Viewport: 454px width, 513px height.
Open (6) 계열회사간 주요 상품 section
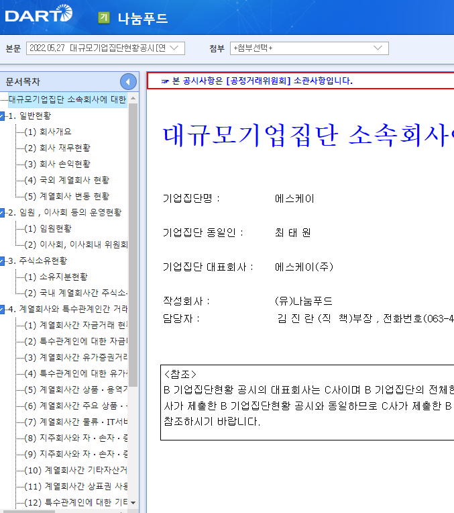coord(76,406)
